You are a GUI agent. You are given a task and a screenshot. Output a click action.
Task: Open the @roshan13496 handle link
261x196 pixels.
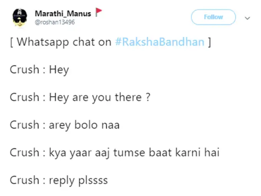tap(55, 22)
